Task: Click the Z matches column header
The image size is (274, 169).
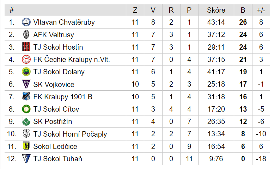Action: (x=135, y=10)
